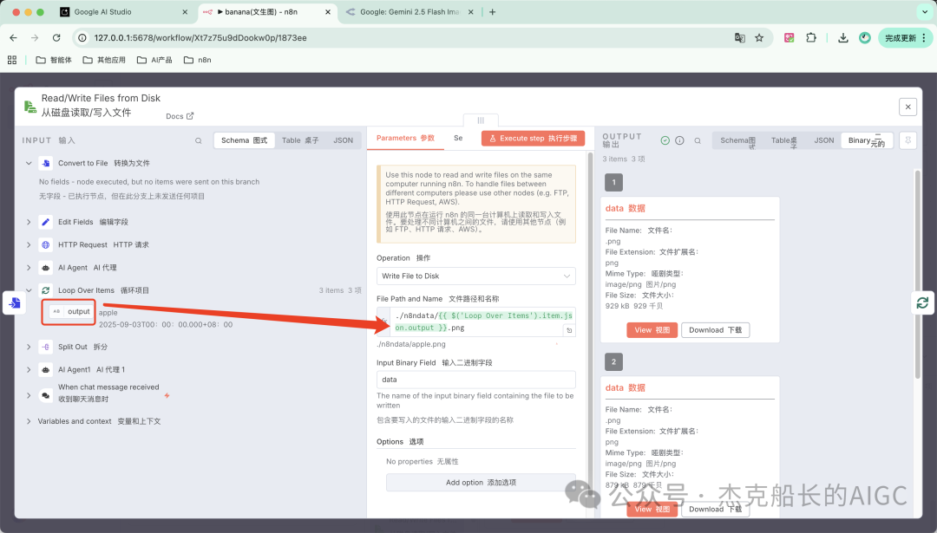Open the n8n bookmarks folder
Image resolution: width=937 pixels, height=533 pixels.
197,60
